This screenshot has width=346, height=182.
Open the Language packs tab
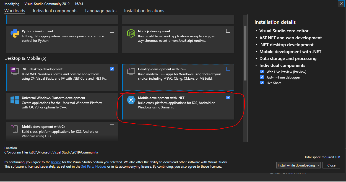click(x=101, y=11)
